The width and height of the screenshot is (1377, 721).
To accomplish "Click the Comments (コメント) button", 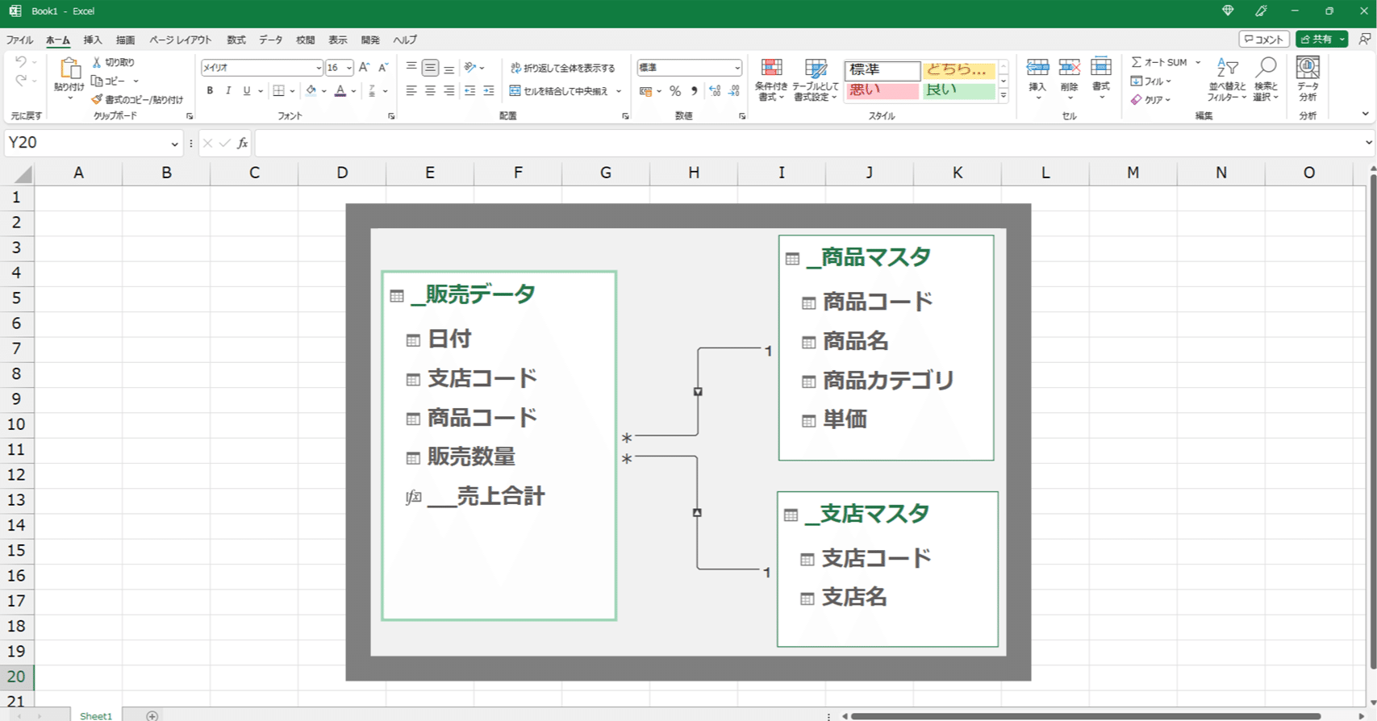I will [x=1263, y=40].
